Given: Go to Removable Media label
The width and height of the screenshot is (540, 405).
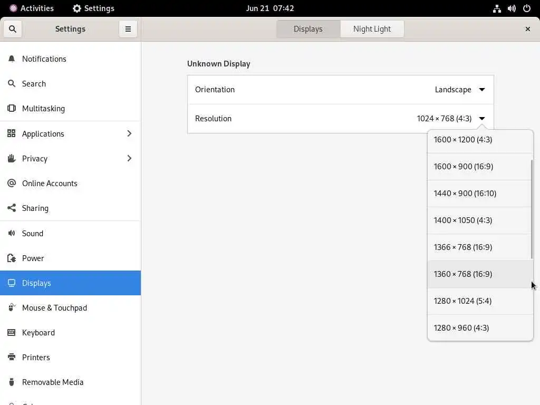Looking at the screenshot, I should 53,382.
